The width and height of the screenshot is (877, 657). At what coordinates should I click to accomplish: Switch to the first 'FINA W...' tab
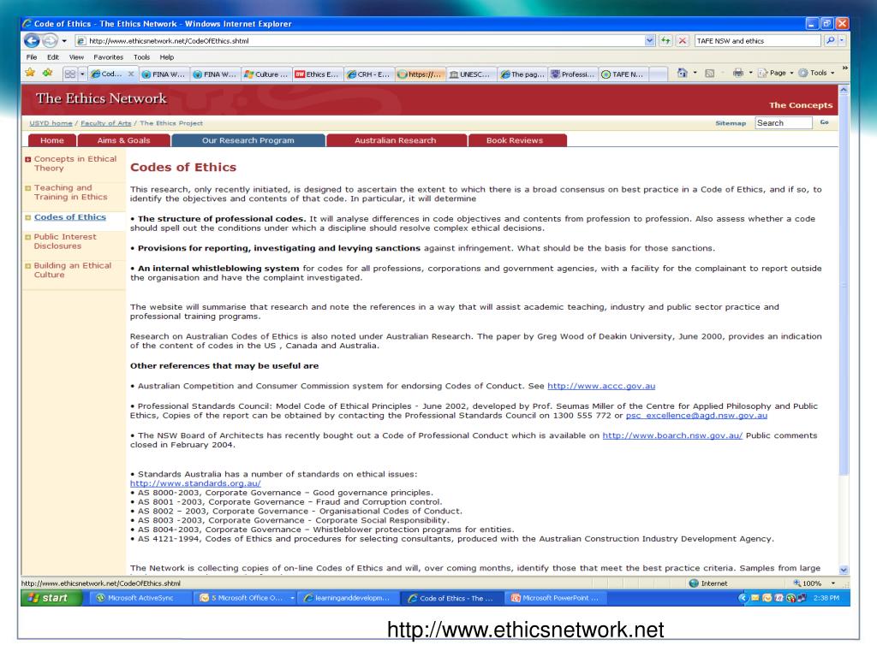164,74
